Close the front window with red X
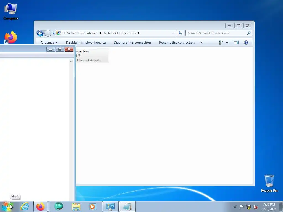Viewport: 283px width, 212px height. click(69, 49)
